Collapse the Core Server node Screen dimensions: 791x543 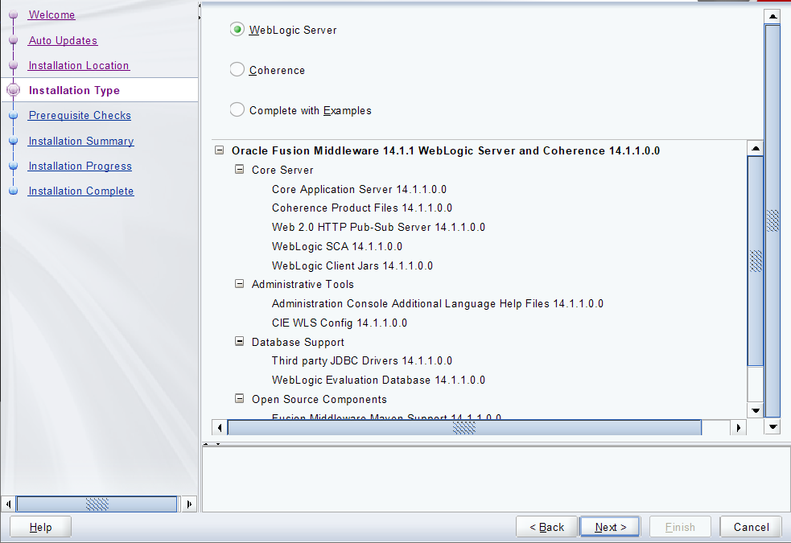[239, 170]
